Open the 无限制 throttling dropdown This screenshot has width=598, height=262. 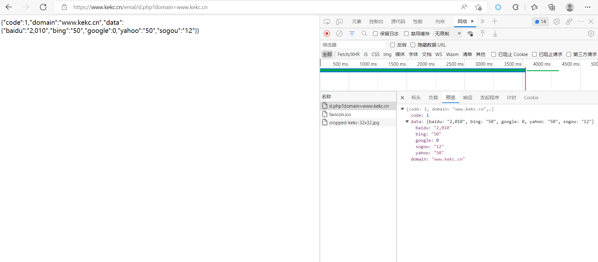448,34
